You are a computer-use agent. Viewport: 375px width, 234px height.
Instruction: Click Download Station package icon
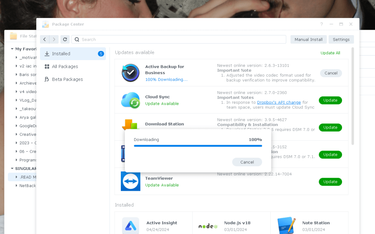click(130, 125)
